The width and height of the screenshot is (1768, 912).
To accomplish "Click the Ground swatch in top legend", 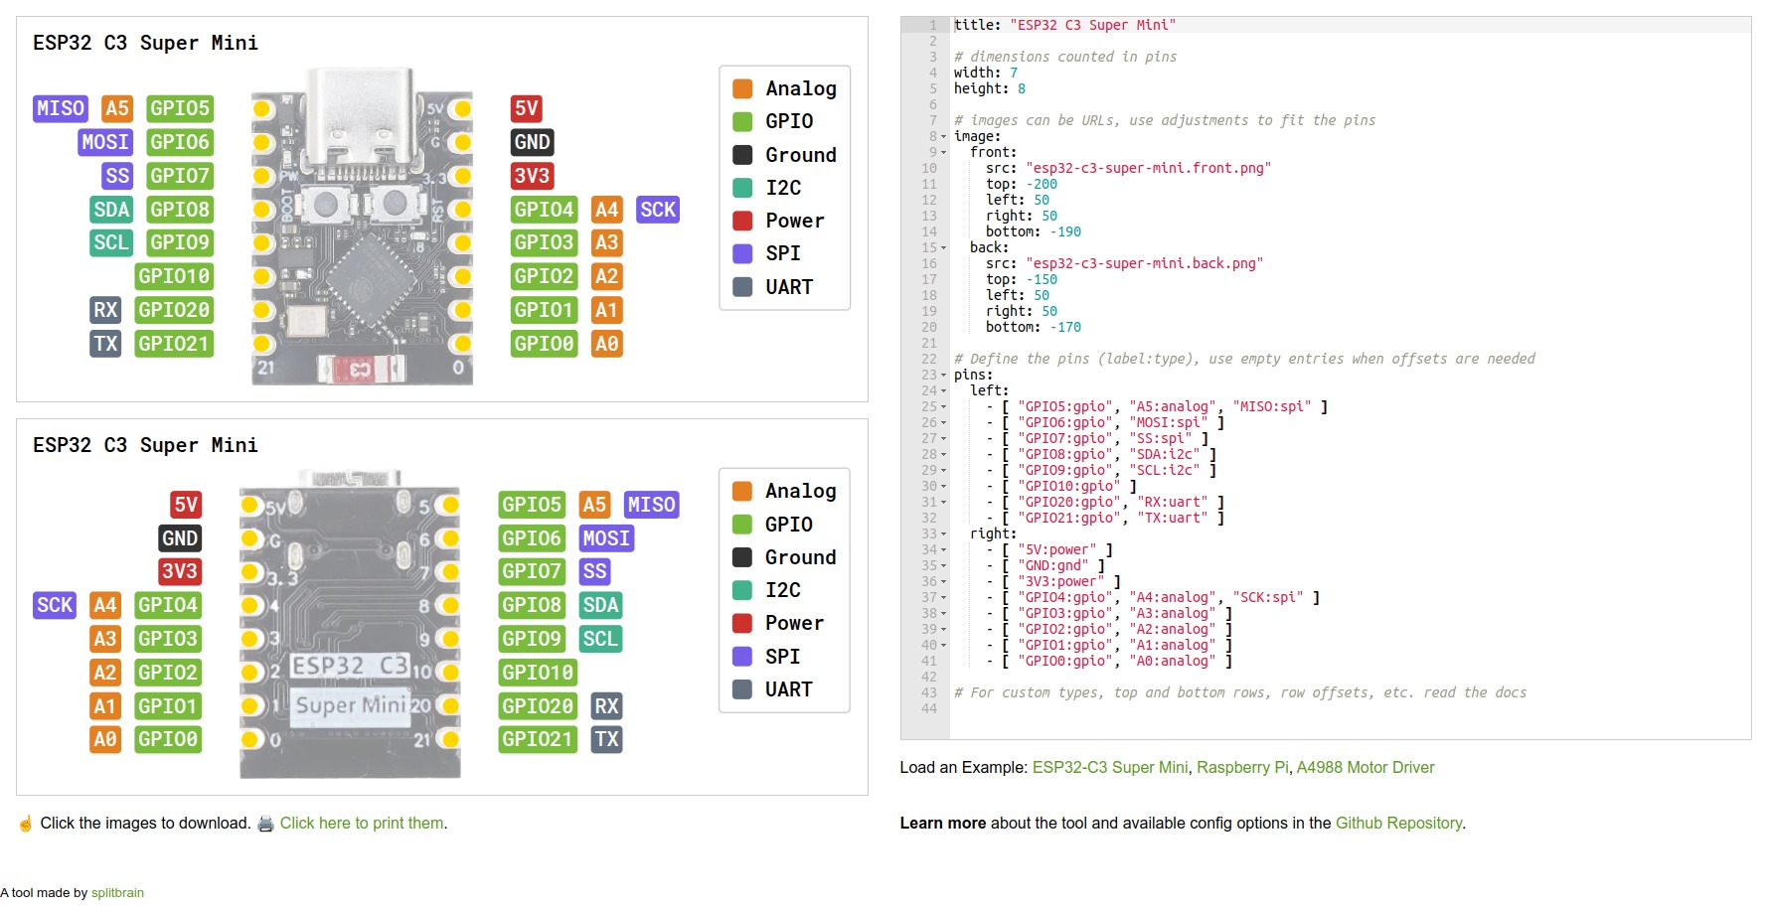I will (742, 155).
